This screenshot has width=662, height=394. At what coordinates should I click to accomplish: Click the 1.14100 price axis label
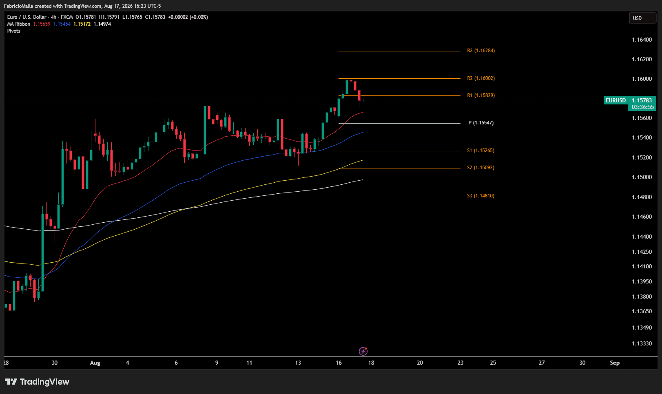[x=642, y=266]
